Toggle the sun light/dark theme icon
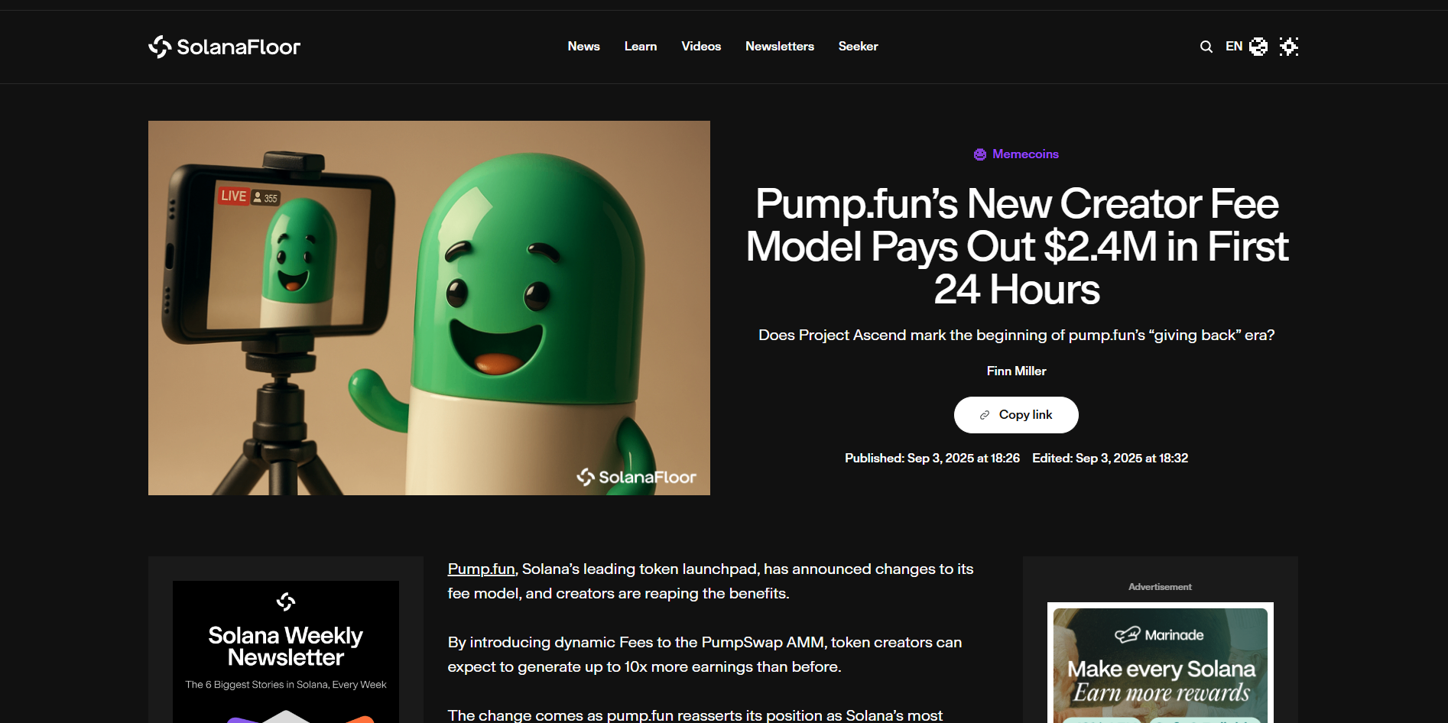 [x=1289, y=47]
